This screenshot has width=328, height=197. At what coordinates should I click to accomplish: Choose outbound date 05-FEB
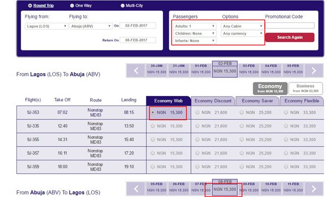[293, 71]
